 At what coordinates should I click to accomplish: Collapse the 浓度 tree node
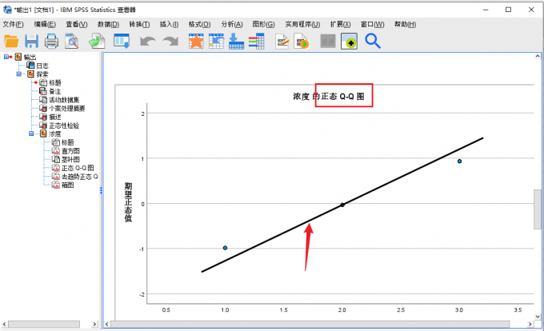[31, 134]
